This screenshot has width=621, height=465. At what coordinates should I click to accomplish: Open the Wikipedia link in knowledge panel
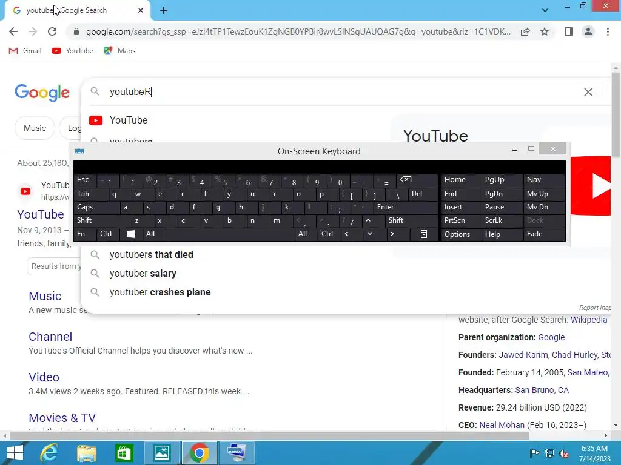coord(588,320)
